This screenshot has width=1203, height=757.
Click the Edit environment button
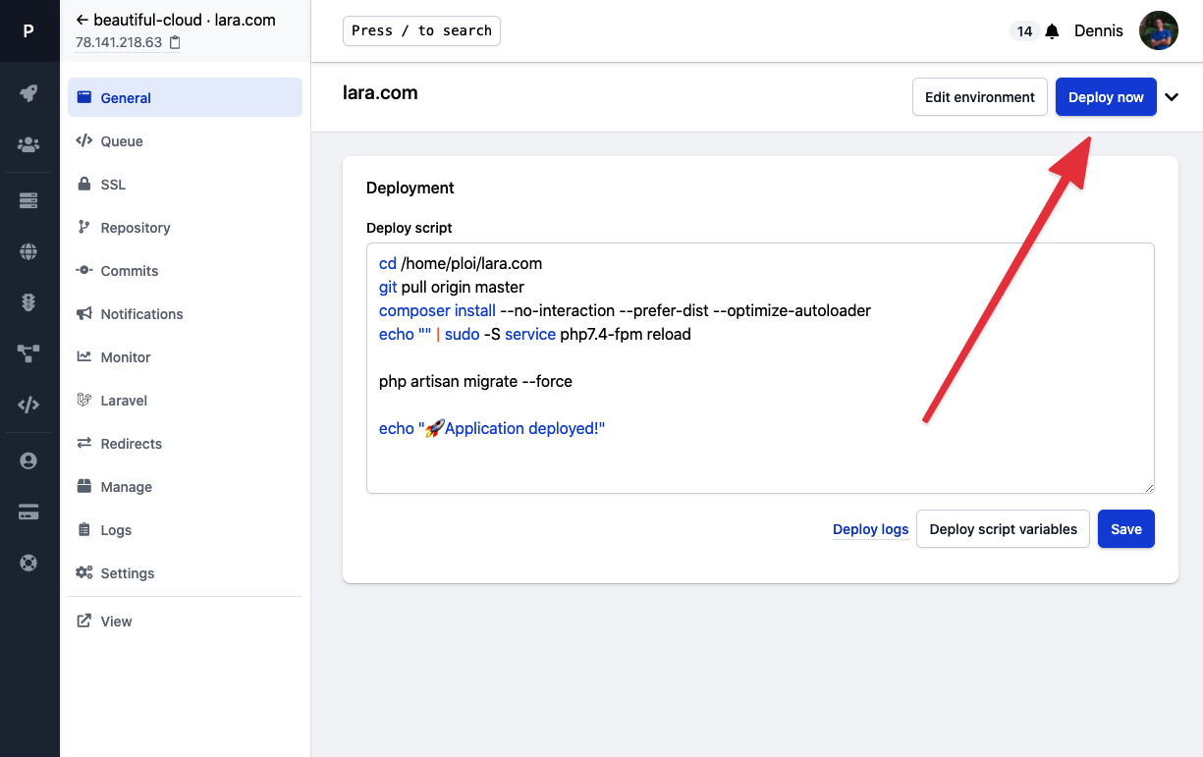979,97
